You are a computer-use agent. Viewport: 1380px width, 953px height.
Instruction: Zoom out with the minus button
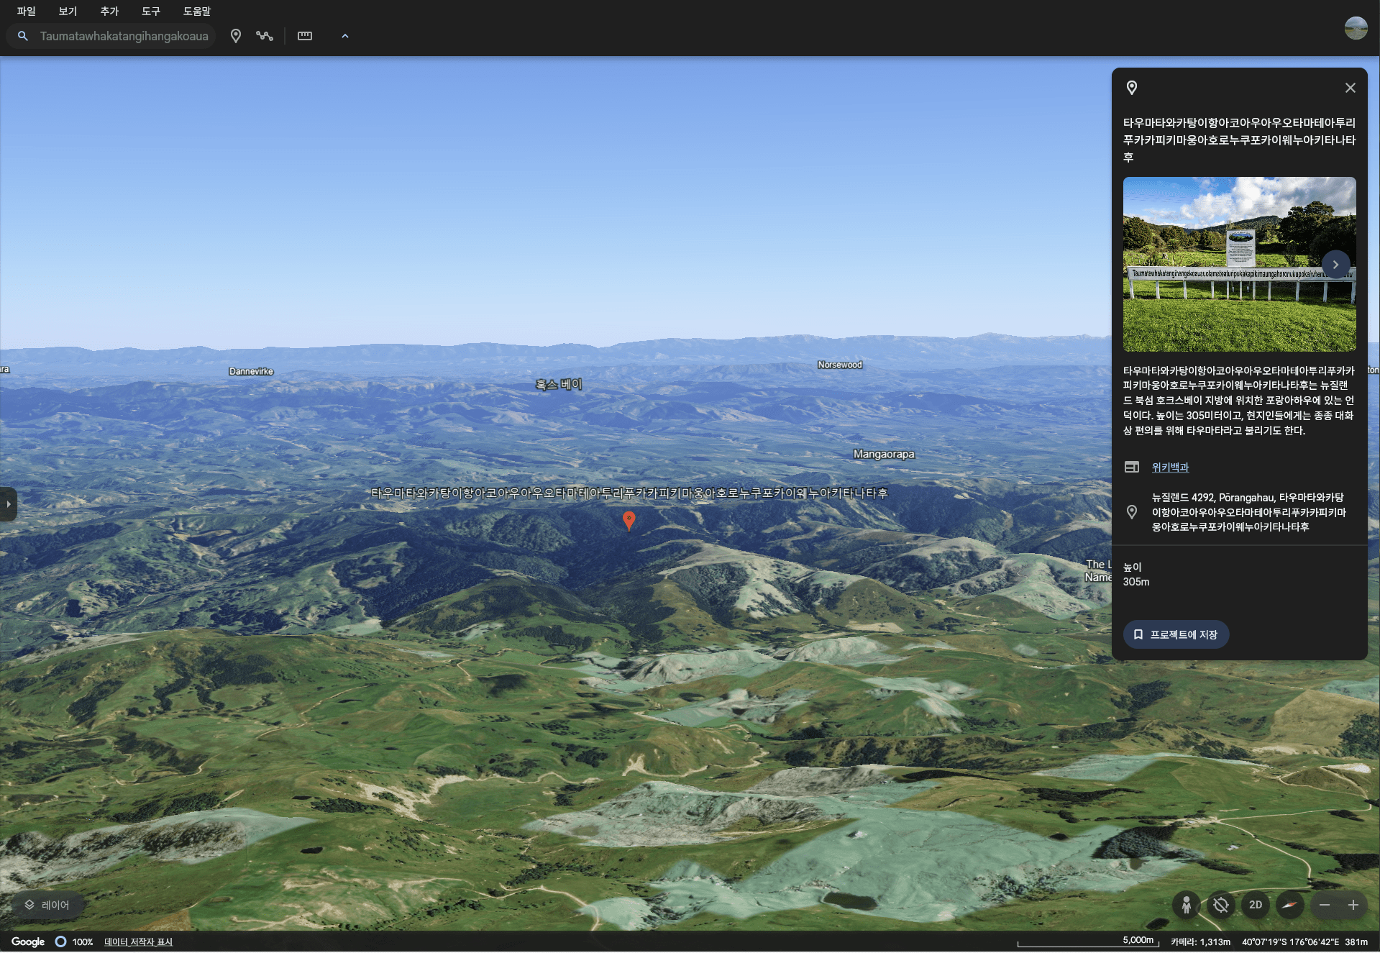1325,905
